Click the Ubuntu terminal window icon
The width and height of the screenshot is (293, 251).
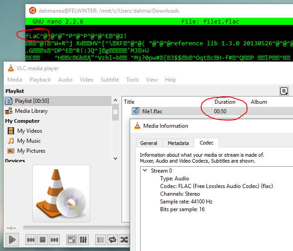33,10
